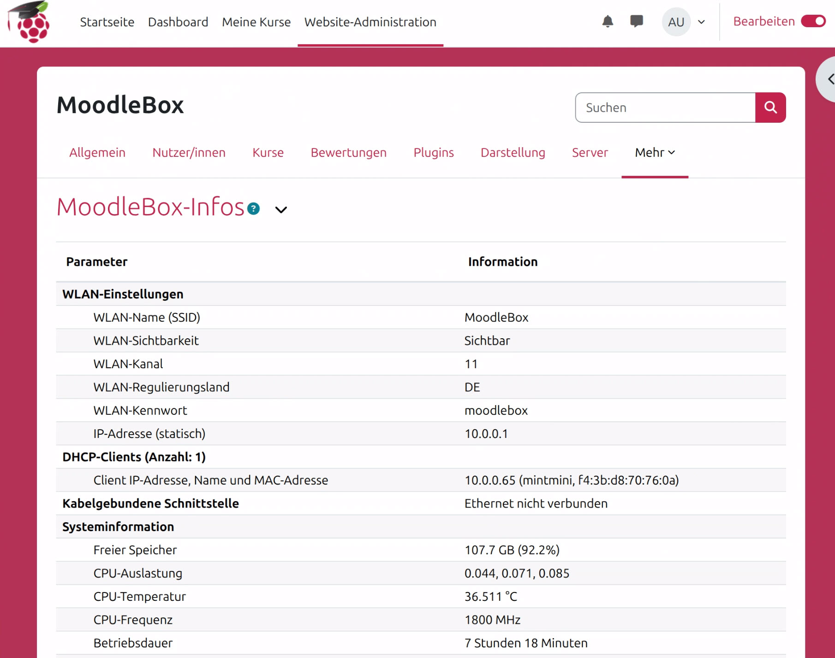Viewport: 835px width, 658px height.
Task: Click Client IP-Adresse, Name und MAC-Adresse
Action: 211,480
